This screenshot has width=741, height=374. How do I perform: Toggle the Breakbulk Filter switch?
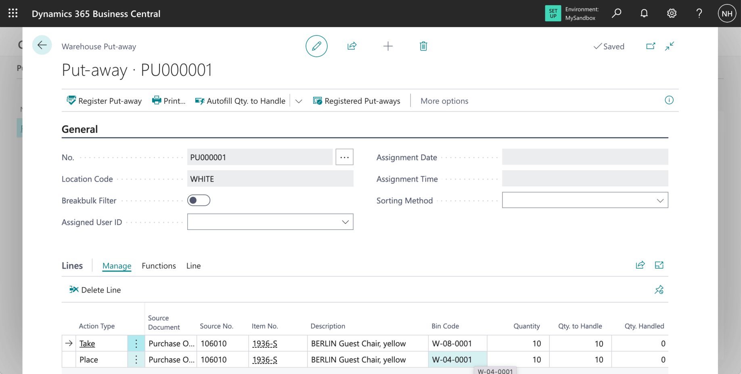click(199, 200)
